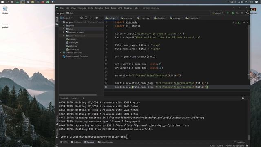Hide the Project tool window
This screenshot has width=261, height=147.
click(101, 18)
